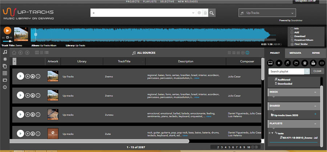This screenshot has width=327, height=152.
Task: Click view link in Zunexu description
Action: point(209,116)
